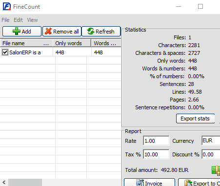Click the green plus Add icon
Viewport: 220px width, 186px height.
(17, 31)
